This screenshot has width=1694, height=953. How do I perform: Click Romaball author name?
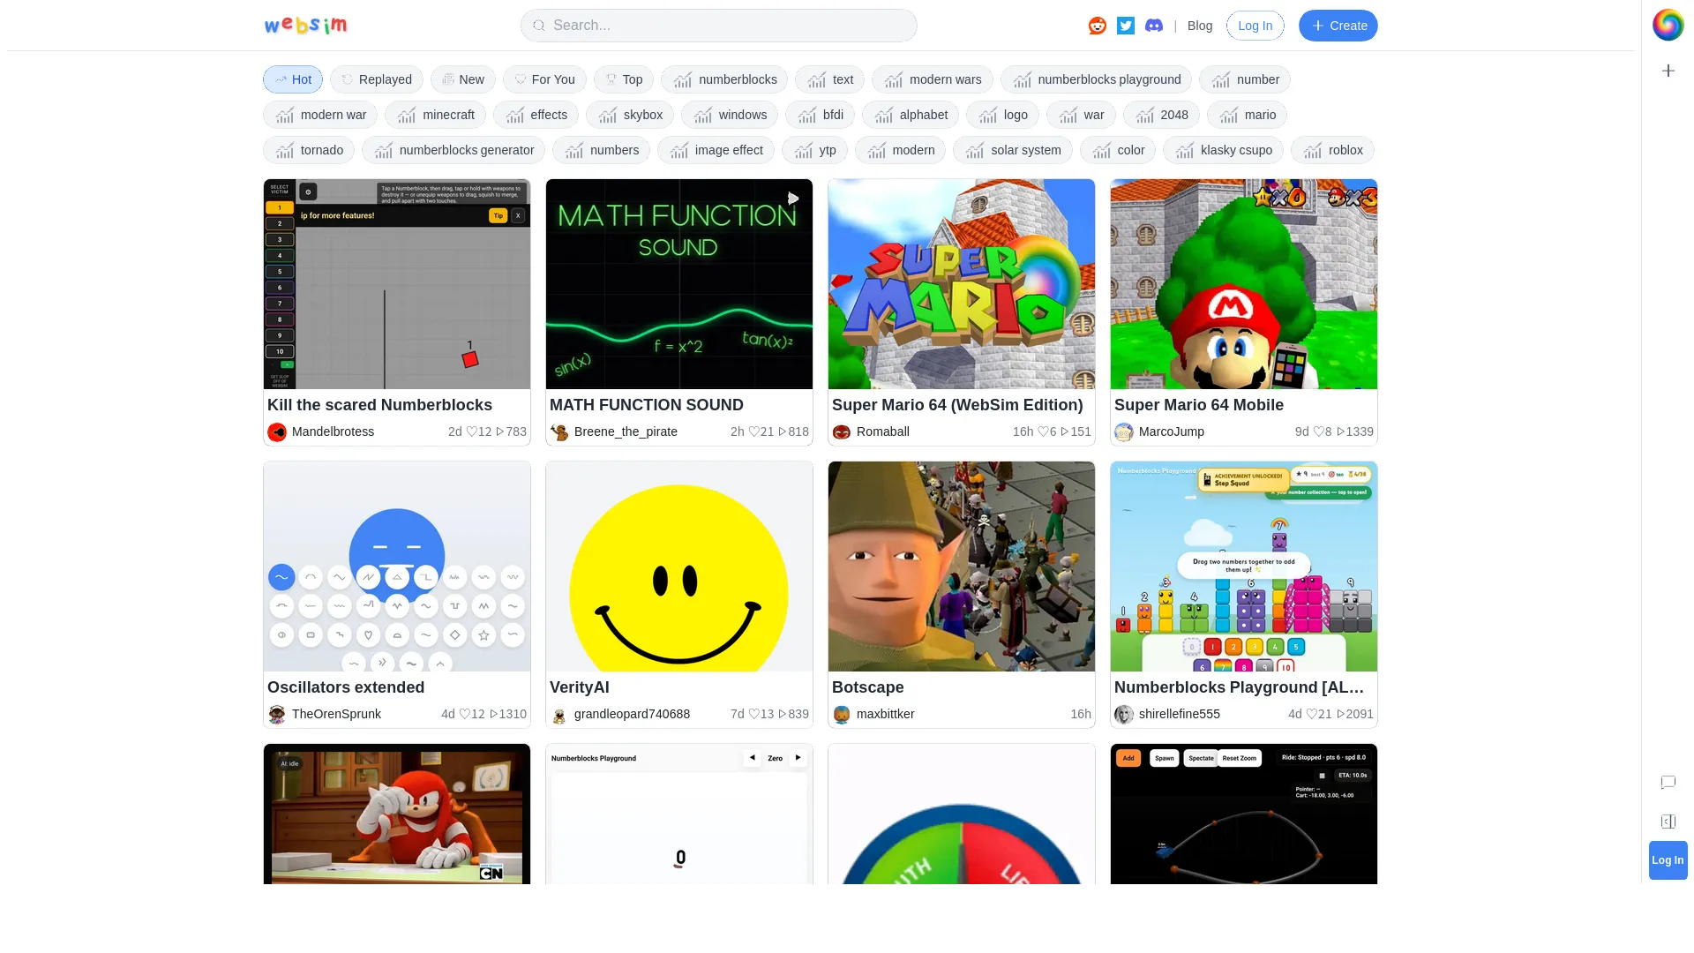882,432
